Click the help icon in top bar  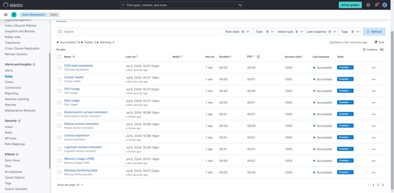click(368, 5)
